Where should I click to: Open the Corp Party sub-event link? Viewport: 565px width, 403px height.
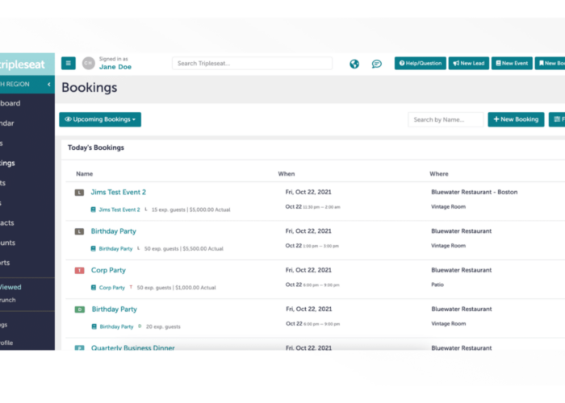[112, 288]
